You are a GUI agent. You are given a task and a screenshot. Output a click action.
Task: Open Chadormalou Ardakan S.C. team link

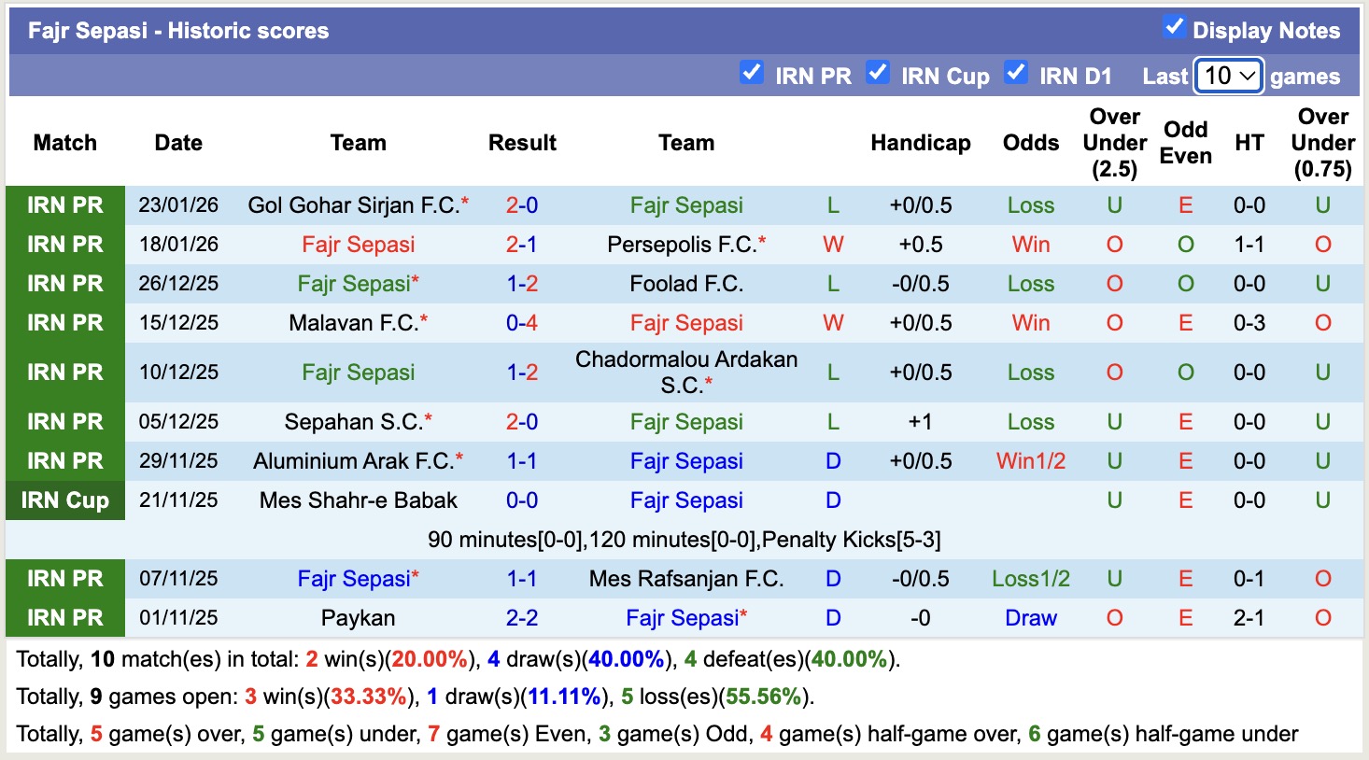coord(686,372)
